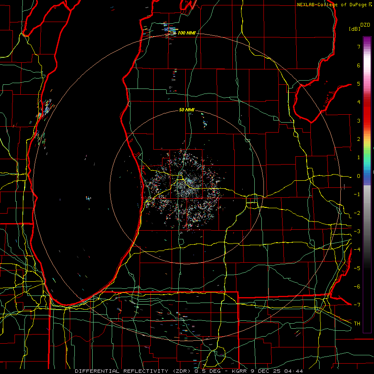Click the -1 value on color scale
374x374 pixels.
tap(357, 194)
